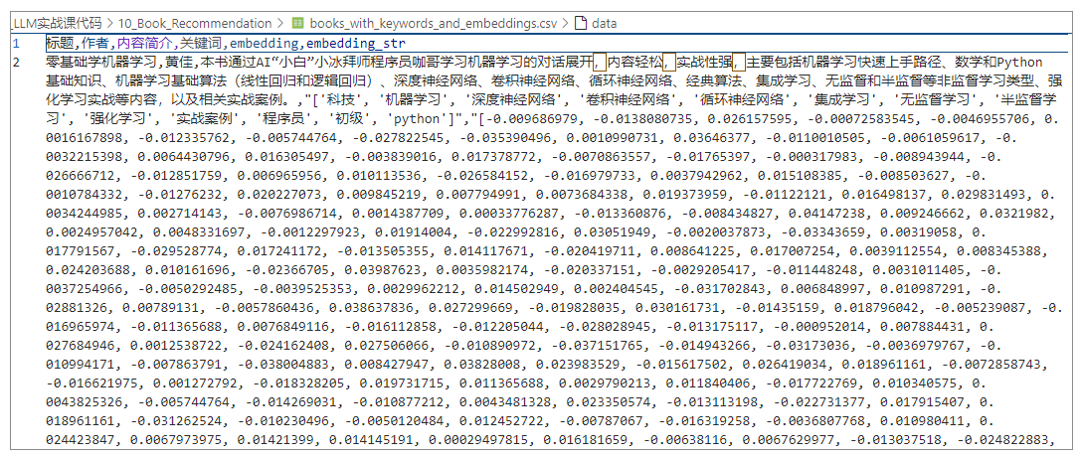1081x459 pixels.
Task: Click the highlighted comma box before 内容轻松
Action: [599, 63]
